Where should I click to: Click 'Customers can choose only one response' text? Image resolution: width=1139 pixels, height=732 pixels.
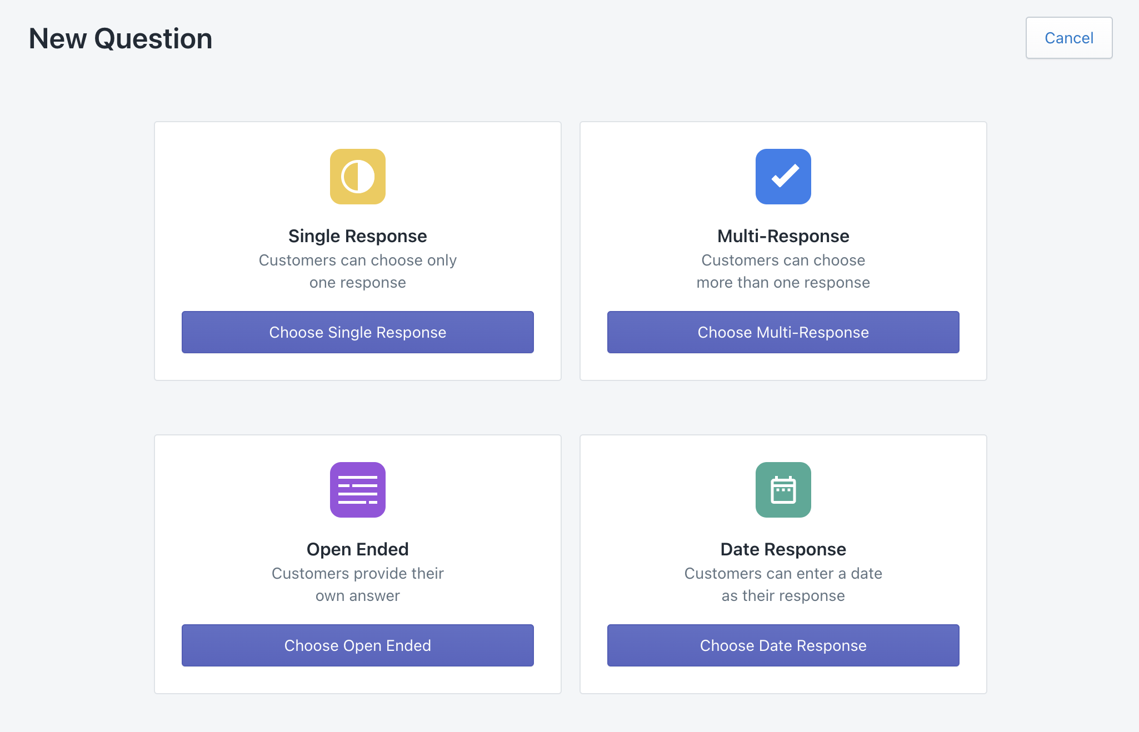(x=357, y=271)
